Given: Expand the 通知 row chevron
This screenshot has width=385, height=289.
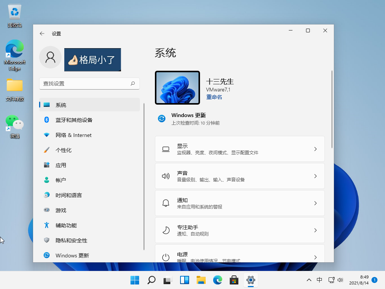Looking at the screenshot, I should click(x=315, y=203).
